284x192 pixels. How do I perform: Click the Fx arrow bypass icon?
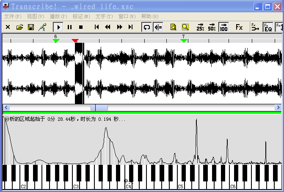[255, 27]
